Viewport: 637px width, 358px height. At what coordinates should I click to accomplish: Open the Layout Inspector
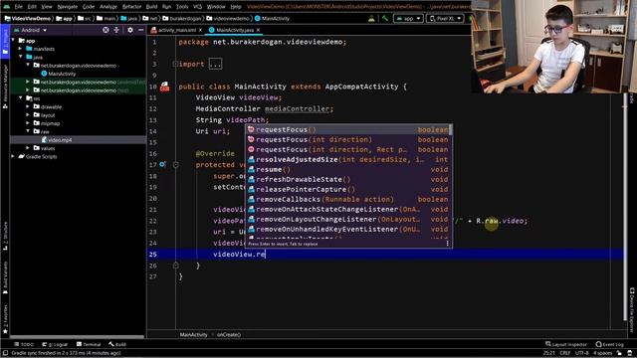point(566,344)
